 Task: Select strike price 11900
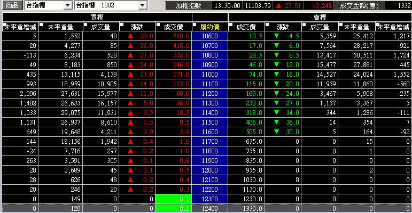[209, 161]
